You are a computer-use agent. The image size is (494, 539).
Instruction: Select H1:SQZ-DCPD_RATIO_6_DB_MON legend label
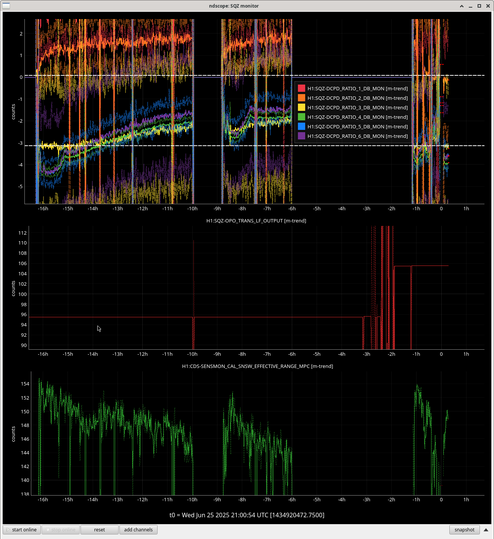(x=357, y=136)
